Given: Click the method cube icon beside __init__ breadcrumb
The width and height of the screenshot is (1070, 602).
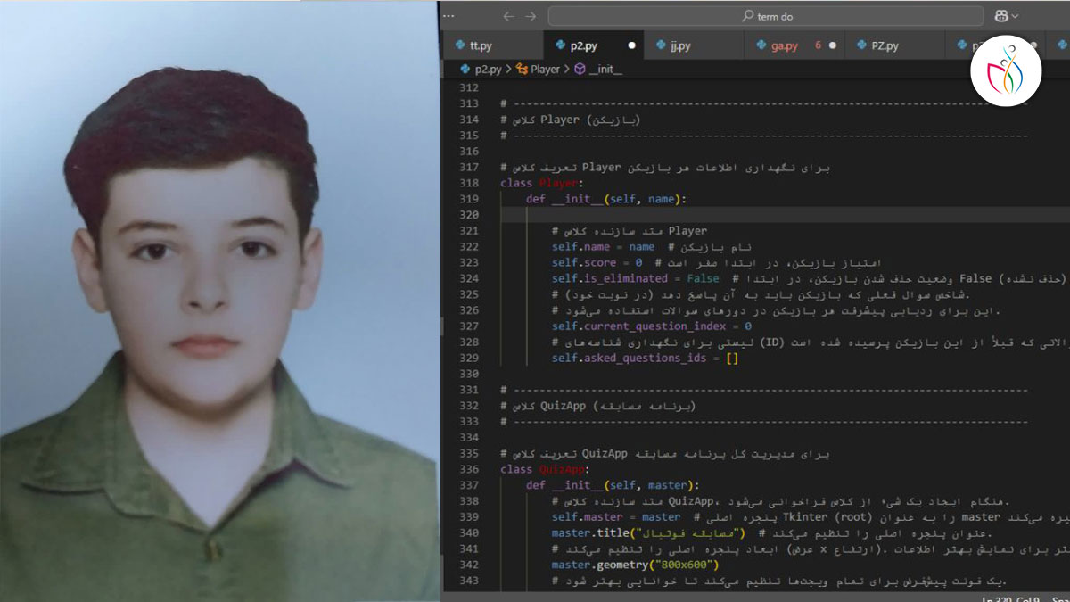Looking at the screenshot, I should [579, 69].
